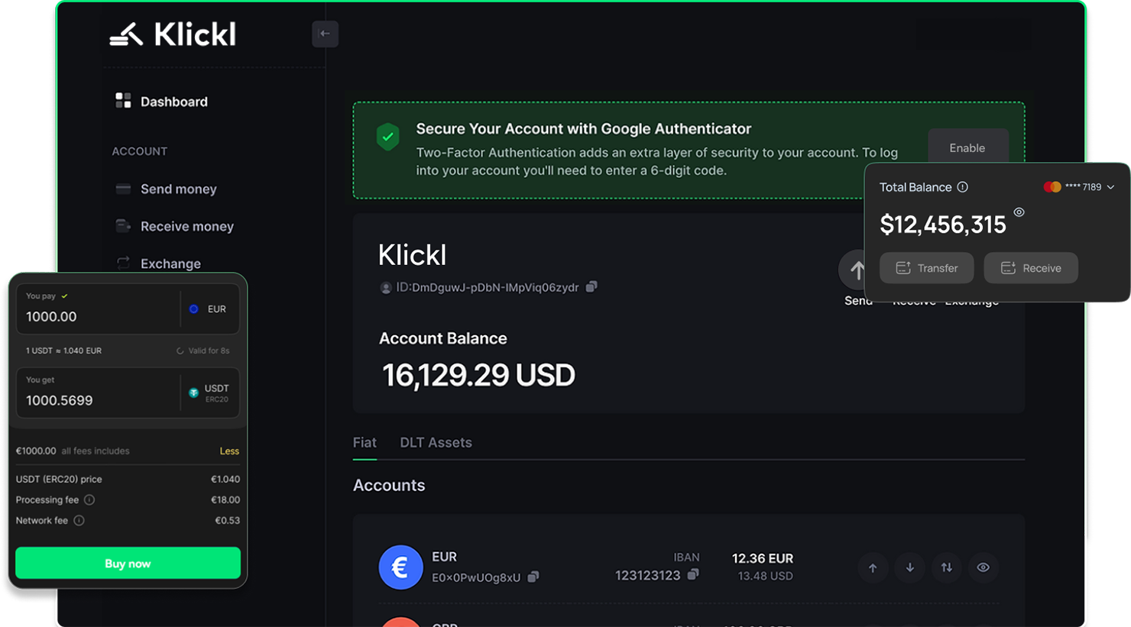Open the USDT ERC20 currency selector
This screenshot has width=1131, height=627.
tap(209, 393)
